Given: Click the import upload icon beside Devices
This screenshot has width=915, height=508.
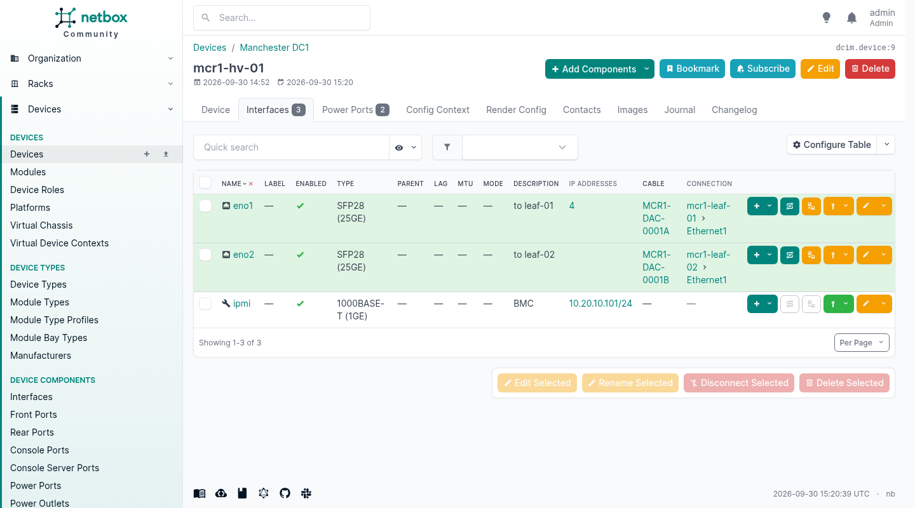Looking at the screenshot, I should click(166, 154).
